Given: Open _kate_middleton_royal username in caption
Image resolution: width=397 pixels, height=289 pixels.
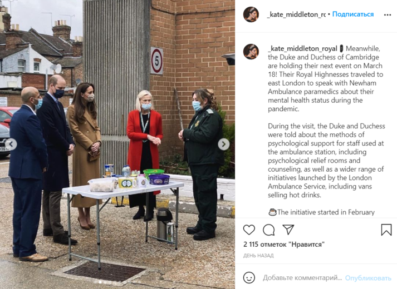Looking at the screenshot, I should [x=302, y=48].
